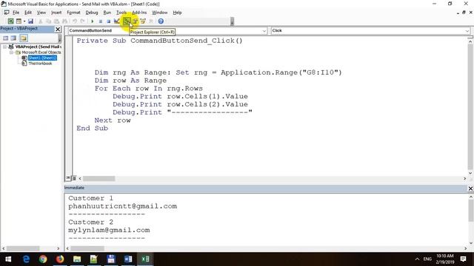
Task: Click the Redo arrow icon
Action: click(82, 21)
